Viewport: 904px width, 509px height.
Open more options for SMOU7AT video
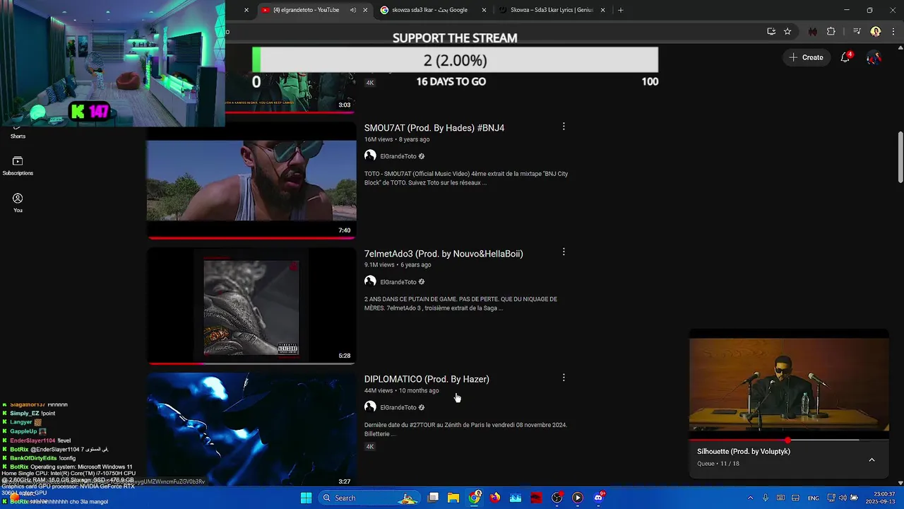coord(564,127)
